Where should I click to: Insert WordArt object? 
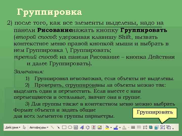82,127
